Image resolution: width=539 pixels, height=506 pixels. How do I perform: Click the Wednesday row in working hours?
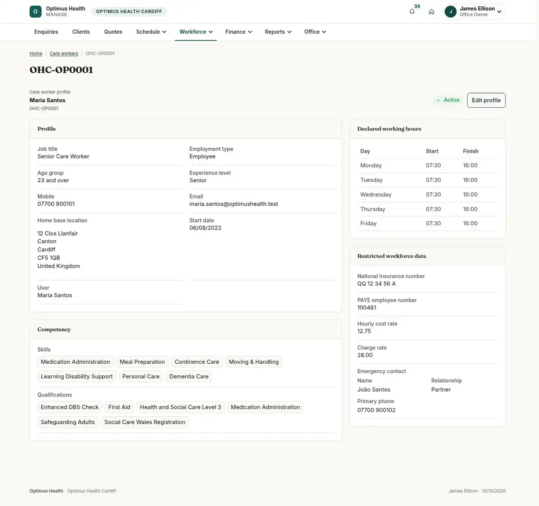click(x=428, y=194)
